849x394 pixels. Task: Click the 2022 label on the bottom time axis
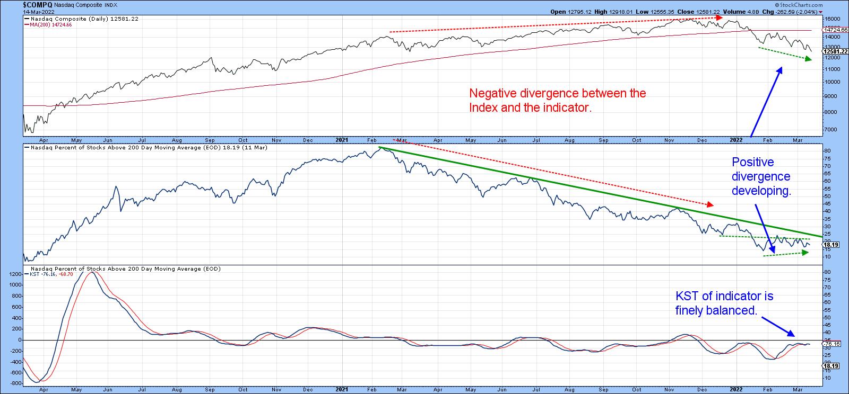click(735, 390)
